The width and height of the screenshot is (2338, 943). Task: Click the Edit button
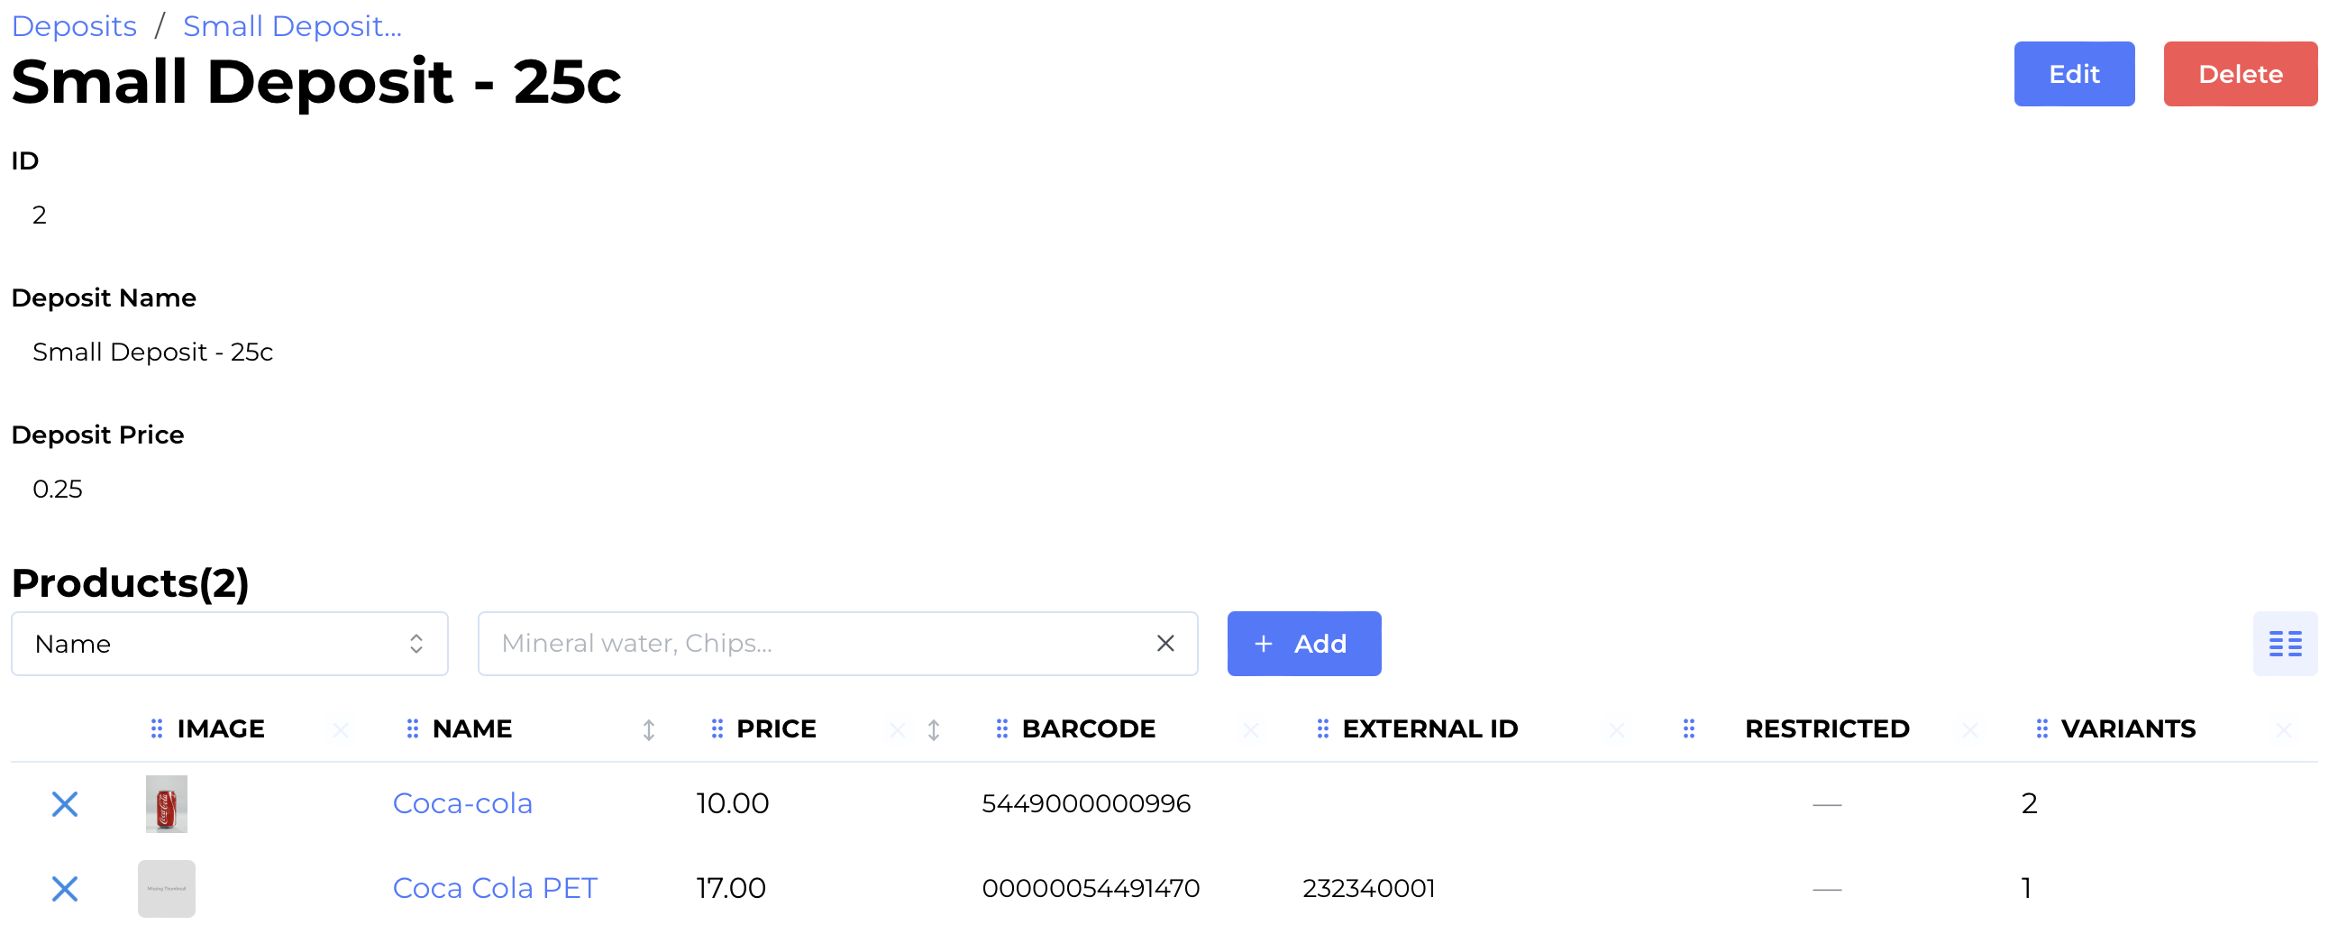(x=2073, y=74)
